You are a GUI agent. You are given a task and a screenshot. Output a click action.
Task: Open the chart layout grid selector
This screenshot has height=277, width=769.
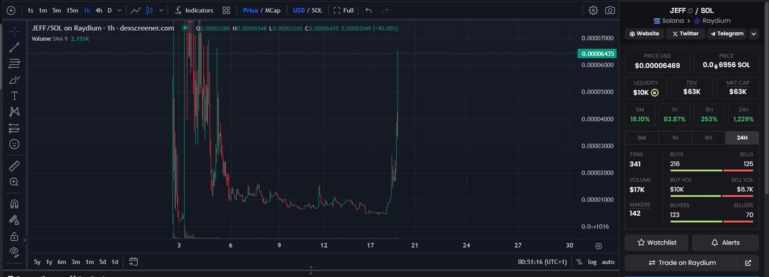click(226, 10)
